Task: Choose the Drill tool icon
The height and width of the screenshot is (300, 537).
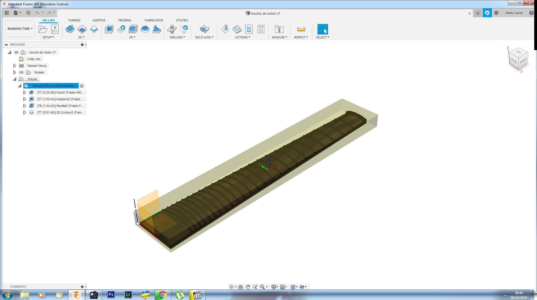Action: pos(172,29)
